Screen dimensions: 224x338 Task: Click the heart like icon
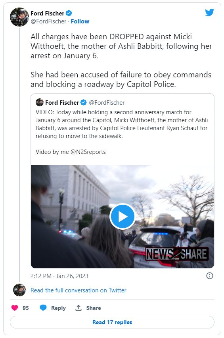pos(15,308)
